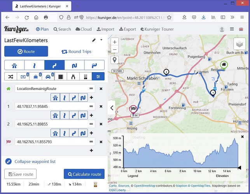250x194 pixels.
Task: Click the location marker map button
Action: point(114,60)
